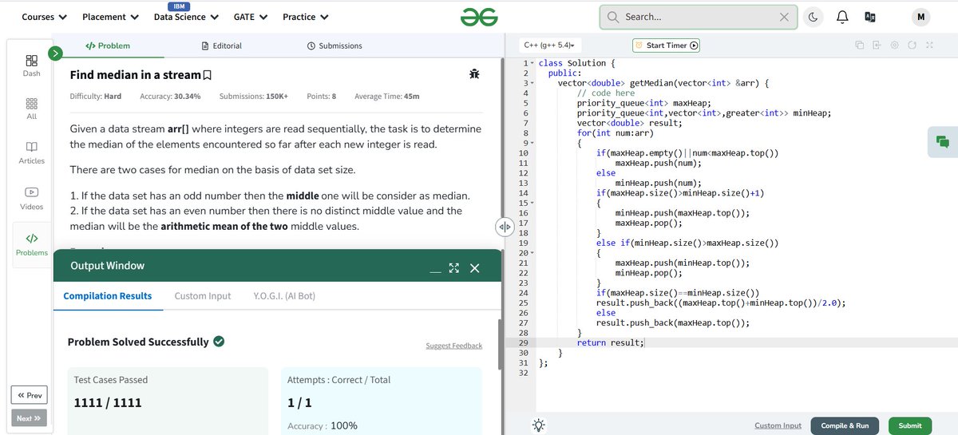This screenshot has height=435, width=958.
Task: Open the green chat bubble widget
Action: [x=943, y=141]
